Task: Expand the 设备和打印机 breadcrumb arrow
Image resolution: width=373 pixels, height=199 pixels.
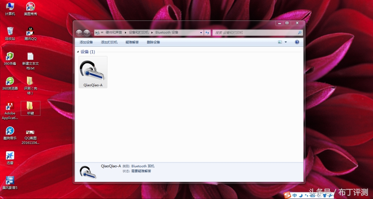Action: [x=152, y=32]
